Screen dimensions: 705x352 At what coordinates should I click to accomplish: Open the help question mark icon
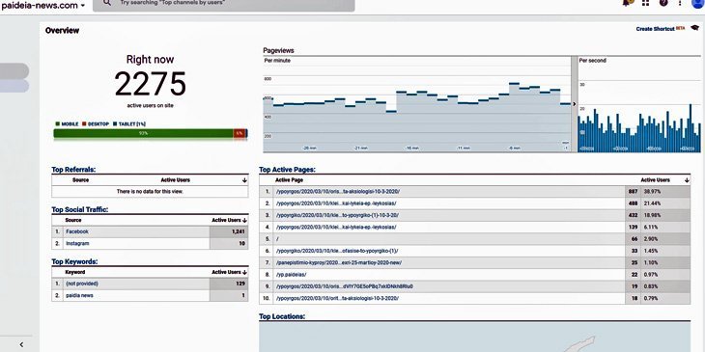[x=663, y=3]
